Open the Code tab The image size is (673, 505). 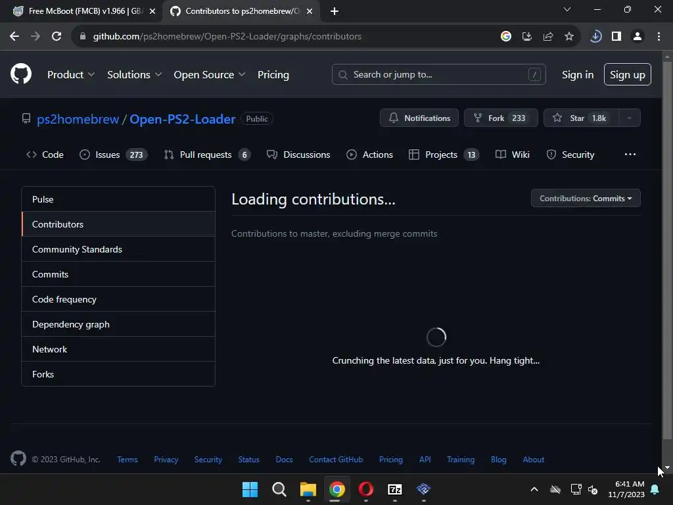(45, 155)
